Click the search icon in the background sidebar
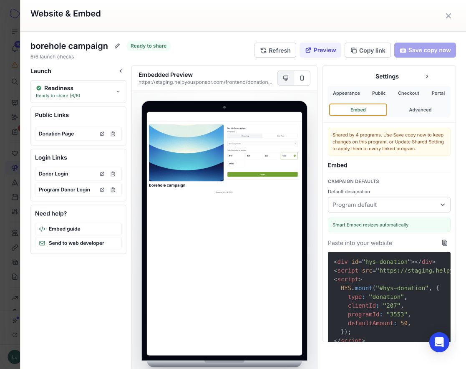The height and width of the screenshot is (369, 466). (15, 81)
